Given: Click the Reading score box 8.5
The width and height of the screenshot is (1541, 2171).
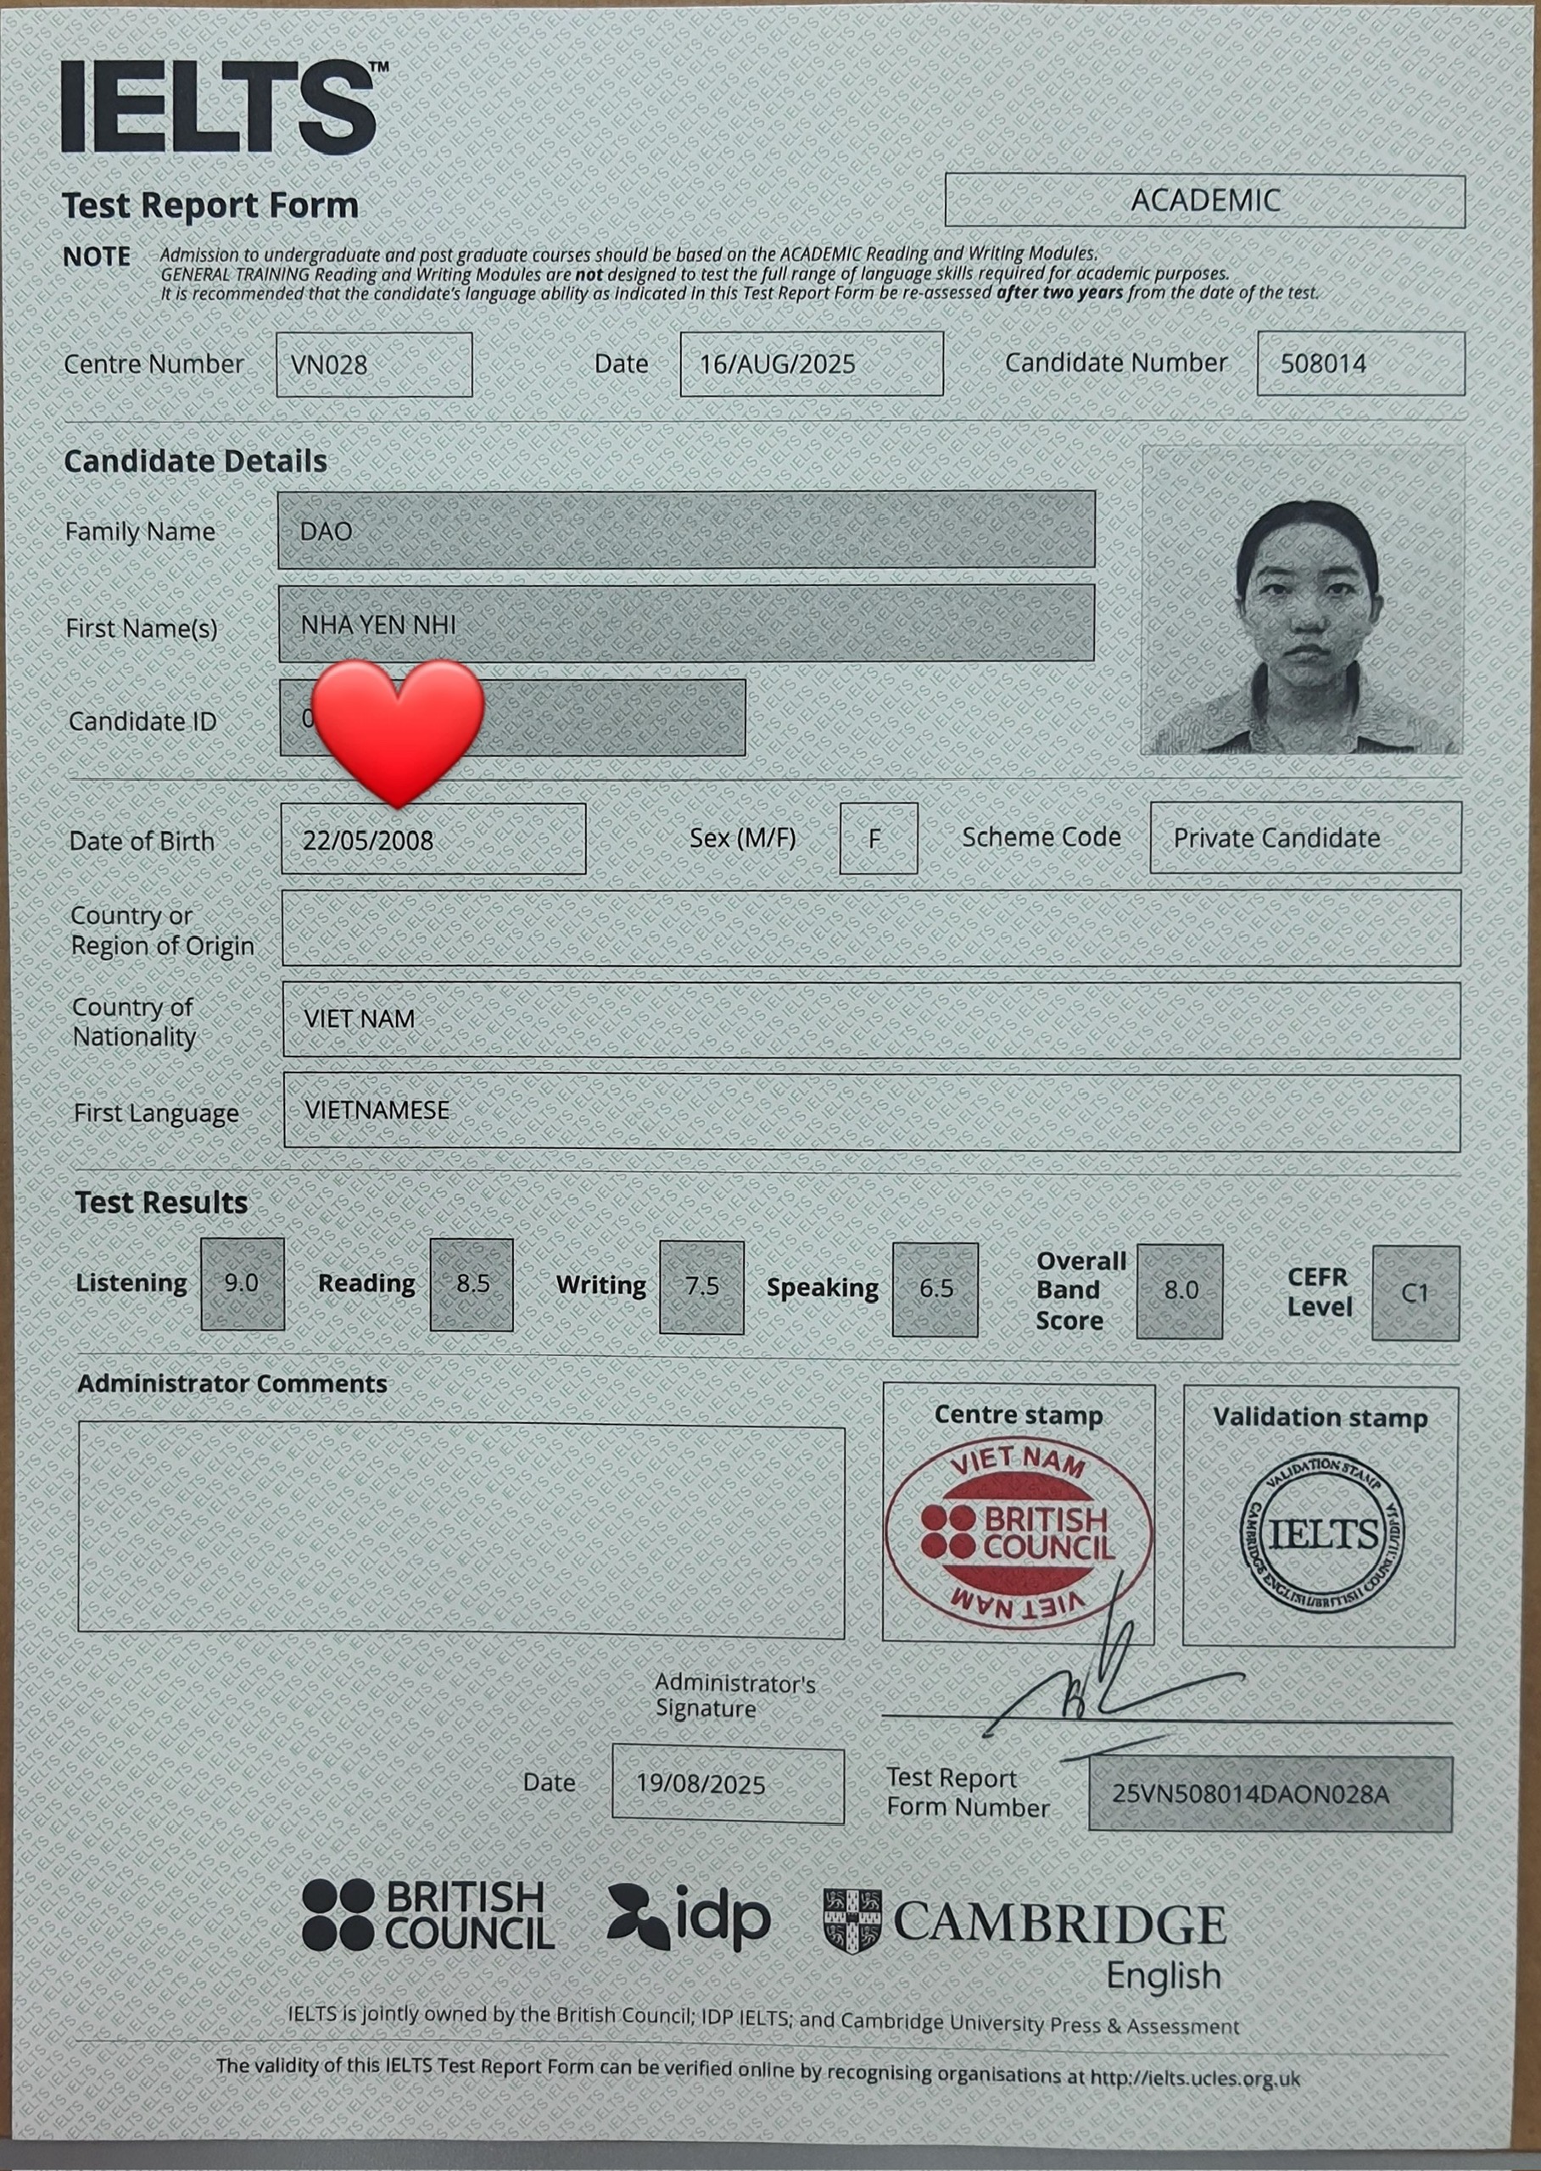Looking at the screenshot, I should 472,1285.
